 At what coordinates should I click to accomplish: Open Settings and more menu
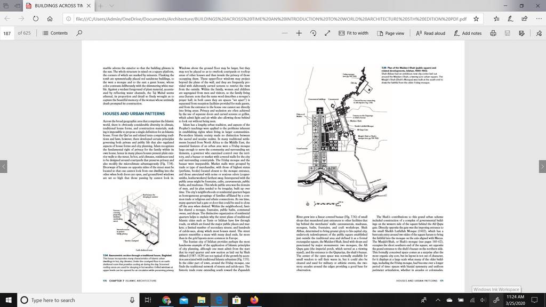tap(539, 19)
